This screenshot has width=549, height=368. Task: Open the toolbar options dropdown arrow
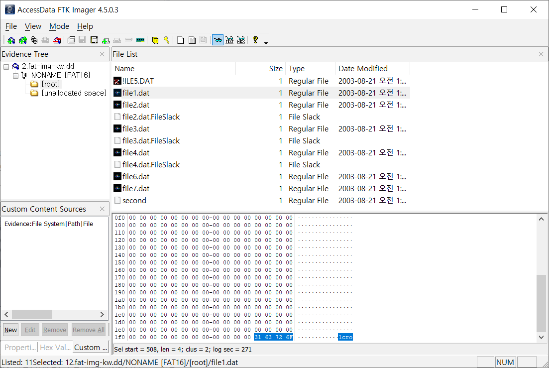point(266,43)
